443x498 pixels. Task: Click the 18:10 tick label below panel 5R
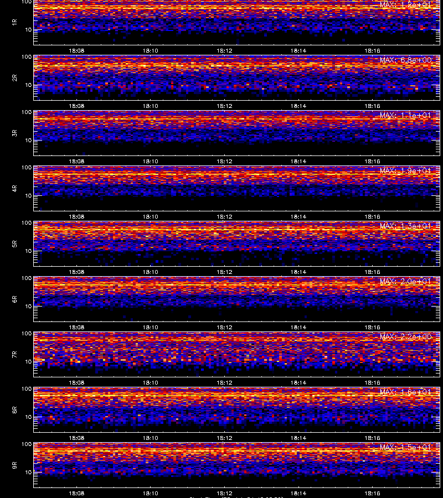click(150, 272)
